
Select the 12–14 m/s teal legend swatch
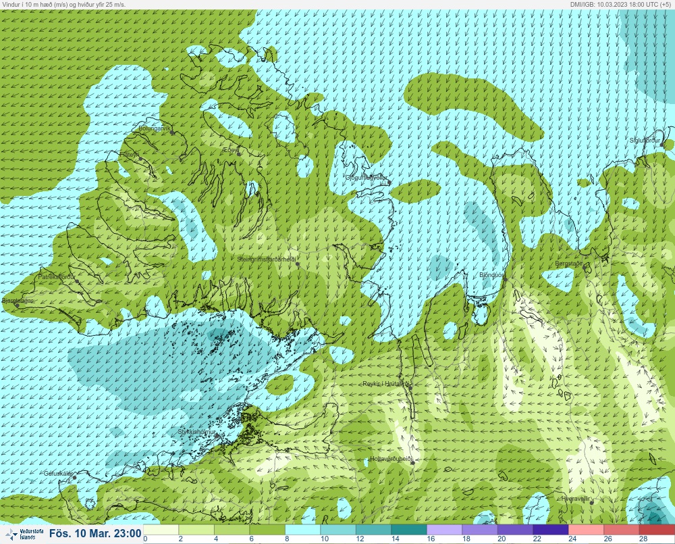coord(373,529)
